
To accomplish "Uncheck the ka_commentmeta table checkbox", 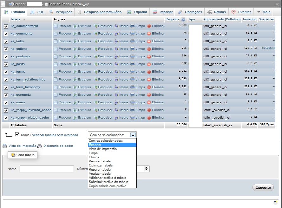I will (6, 26).
